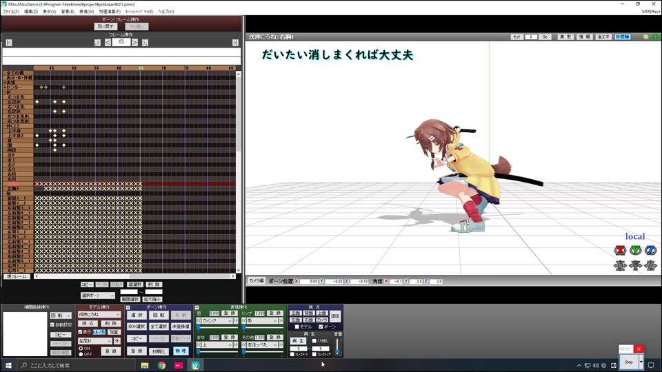The height and width of the screenshot is (372, 662).
Task: Click the blue Z rotation axis icon
Action: coord(650,251)
